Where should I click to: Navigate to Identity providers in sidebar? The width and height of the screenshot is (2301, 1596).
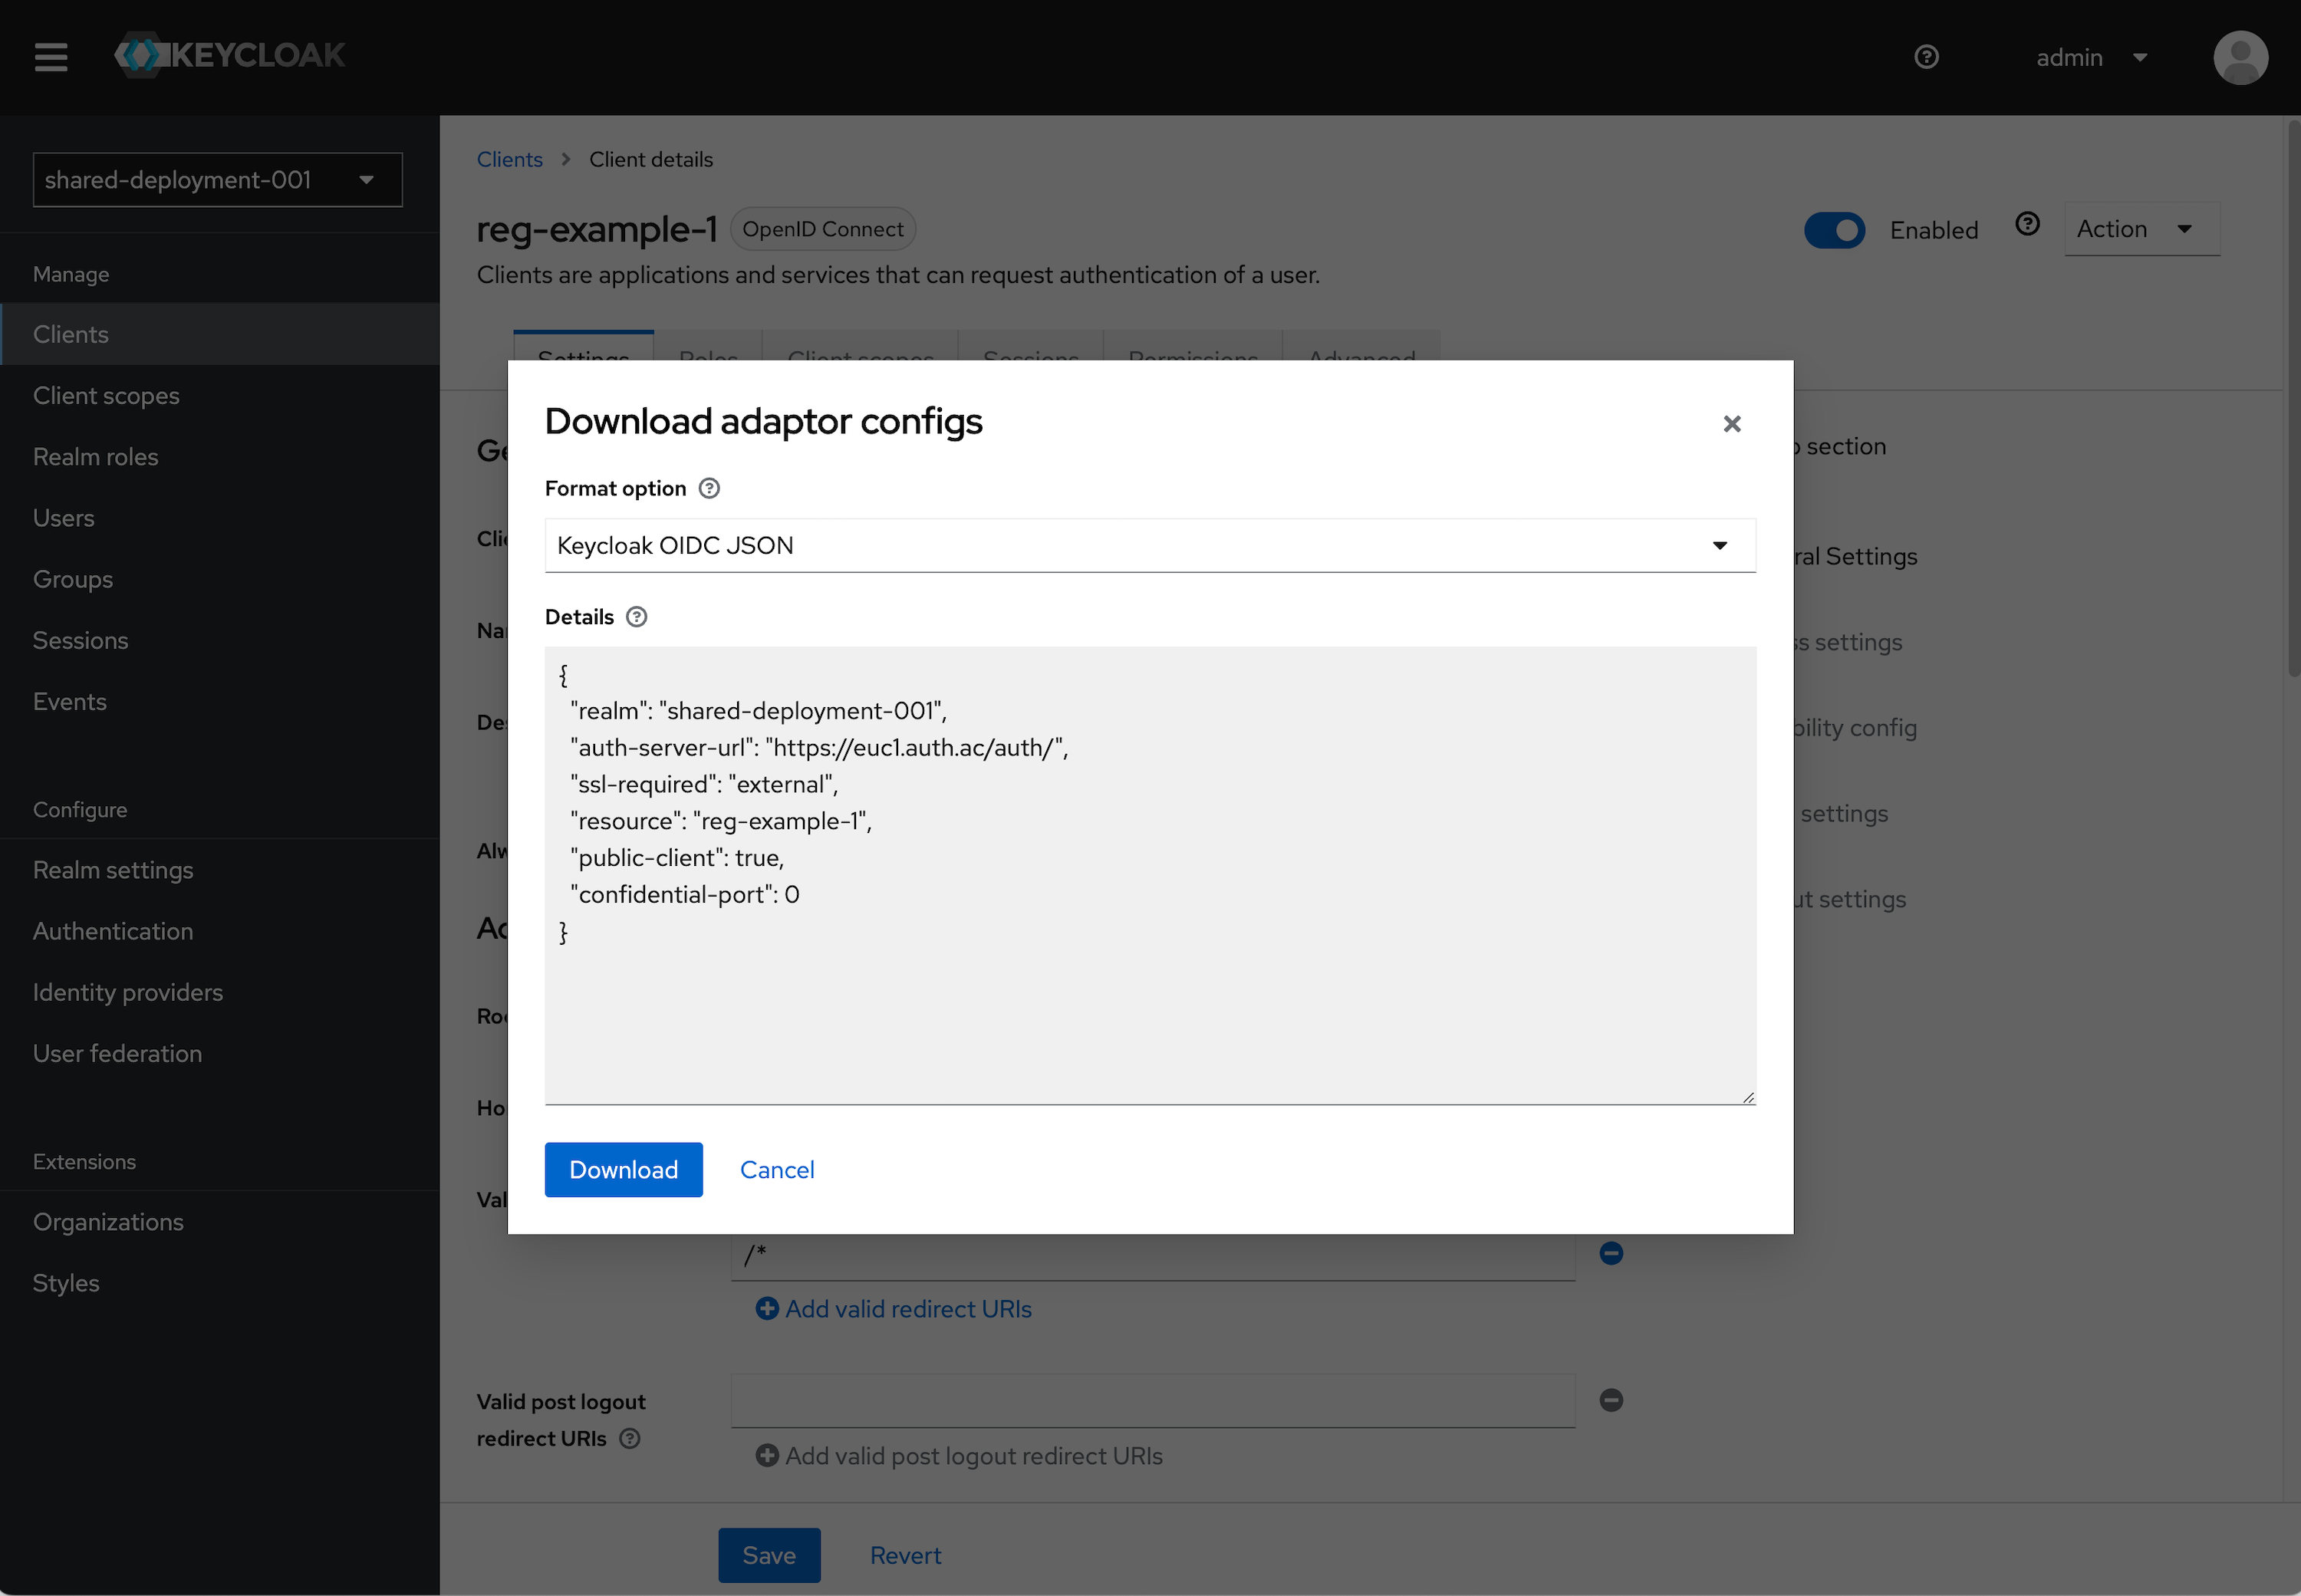click(127, 992)
